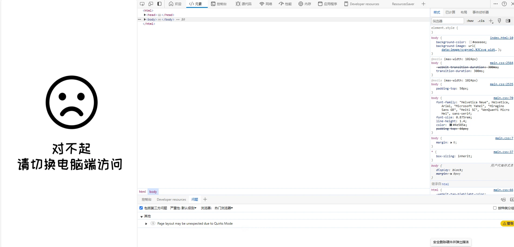The height and width of the screenshot is (247, 514).
Task: Click the 筛选器 styles filter field
Action: 448,21
